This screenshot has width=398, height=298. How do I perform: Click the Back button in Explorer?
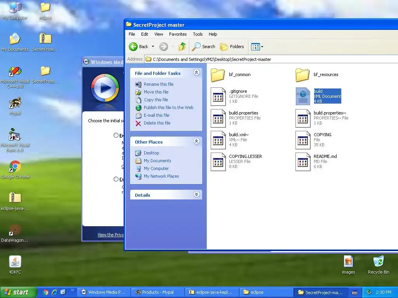(139, 47)
